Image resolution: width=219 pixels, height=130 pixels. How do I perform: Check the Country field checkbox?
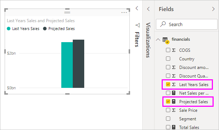(168, 59)
